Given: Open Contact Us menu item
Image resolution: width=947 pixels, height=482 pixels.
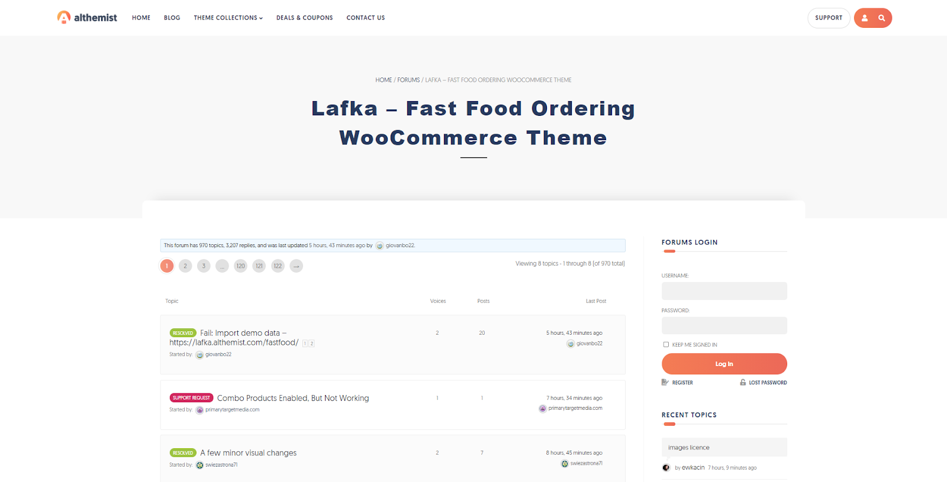Looking at the screenshot, I should click(366, 18).
